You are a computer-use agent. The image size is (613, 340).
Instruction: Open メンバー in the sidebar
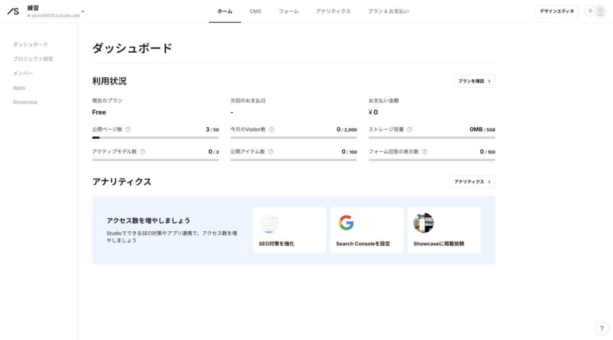[23, 73]
